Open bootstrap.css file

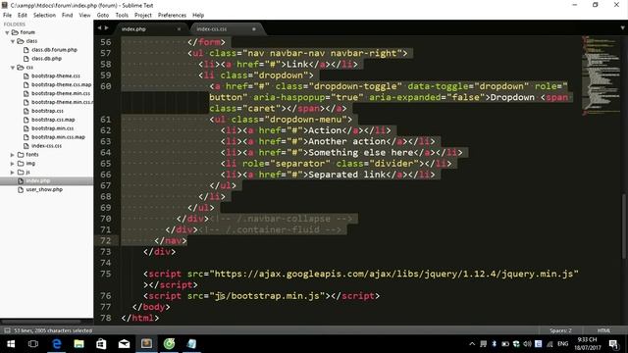[x=47, y=111]
